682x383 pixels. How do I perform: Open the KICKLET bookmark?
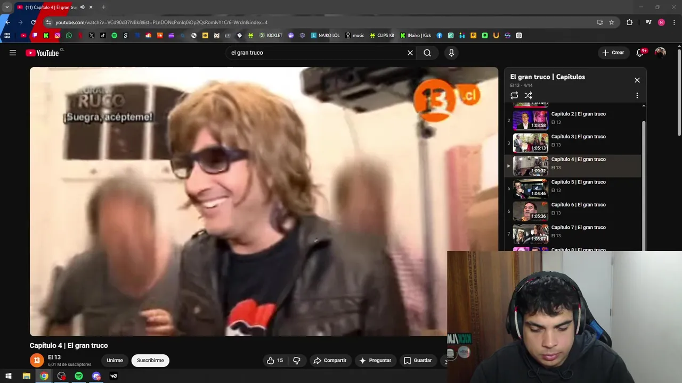(271, 36)
